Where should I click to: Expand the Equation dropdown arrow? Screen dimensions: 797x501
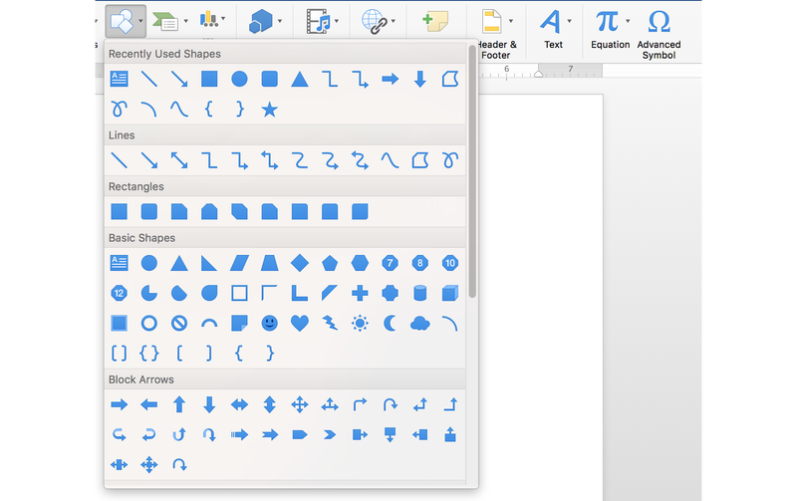(628, 21)
